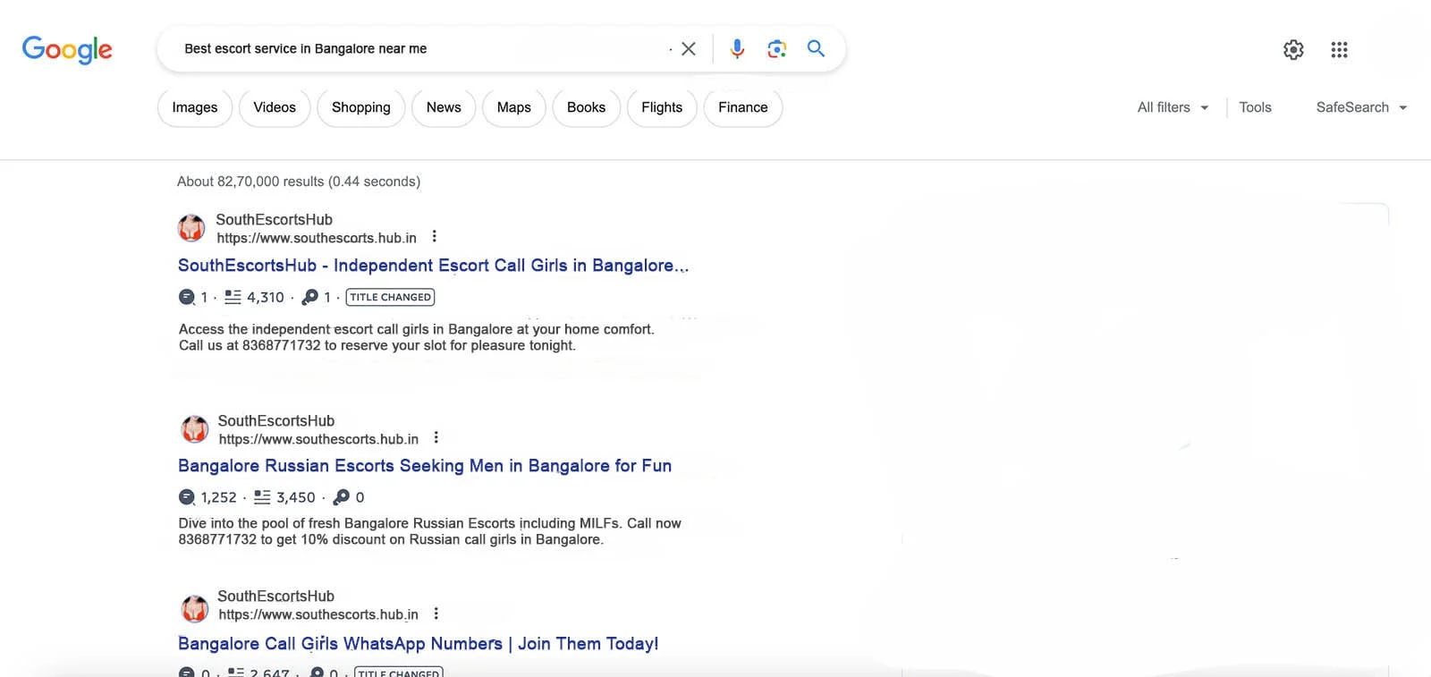Click favicon of Russian Escorts result

(195, 429)
